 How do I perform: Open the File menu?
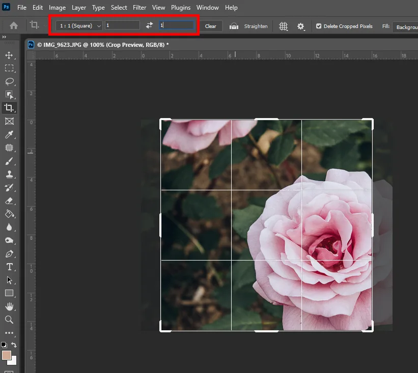click(22, 8)
